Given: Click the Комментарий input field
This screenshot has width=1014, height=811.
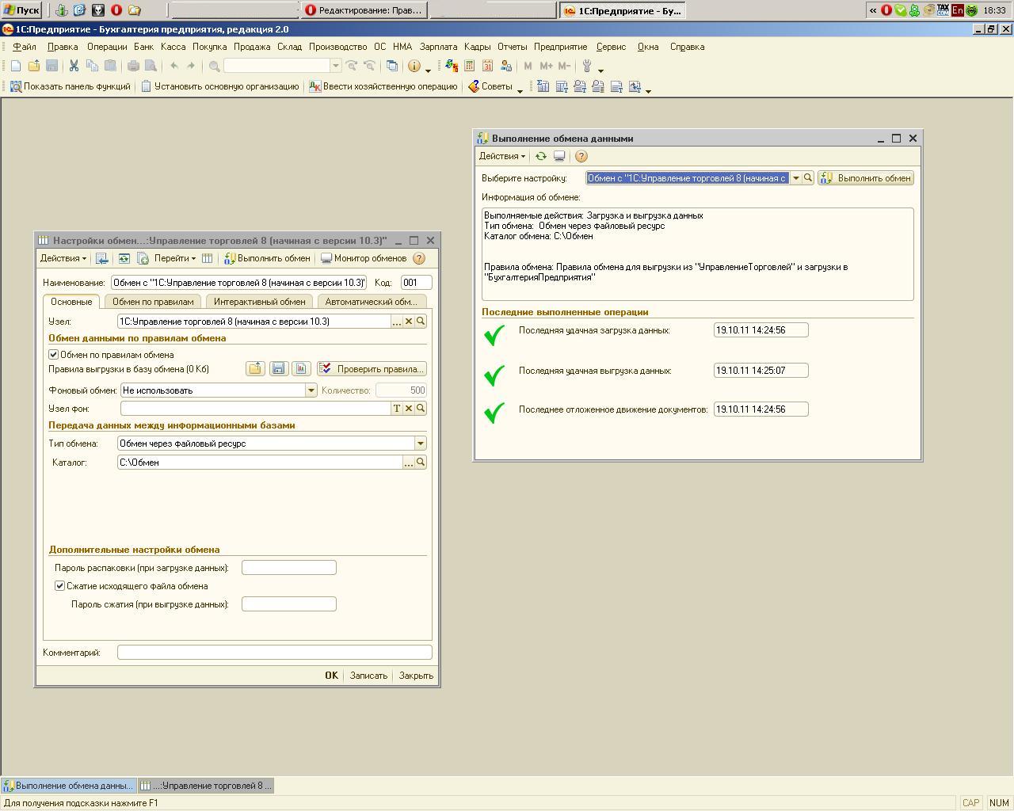Looking at the screenshot, I should click(x=275, y=653).
